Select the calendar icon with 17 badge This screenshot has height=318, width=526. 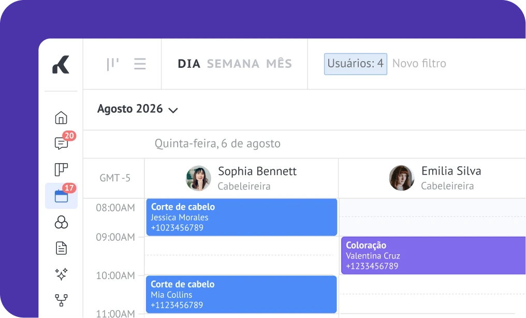pos(62,196)
